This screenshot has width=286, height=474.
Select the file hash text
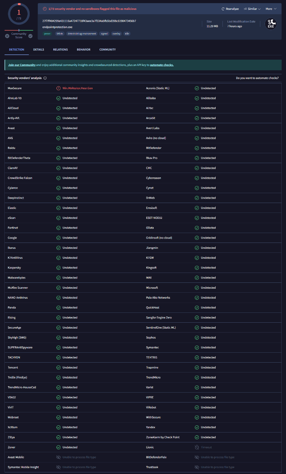click(x=89, y=21)
